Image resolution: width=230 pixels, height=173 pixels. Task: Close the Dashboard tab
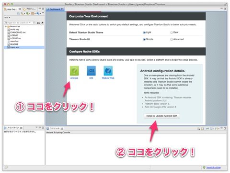point(62,9)
